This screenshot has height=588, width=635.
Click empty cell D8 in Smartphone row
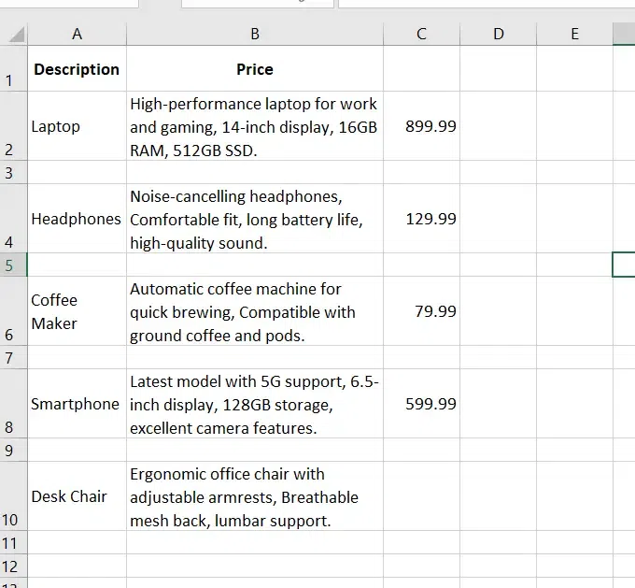coord(498,404)
